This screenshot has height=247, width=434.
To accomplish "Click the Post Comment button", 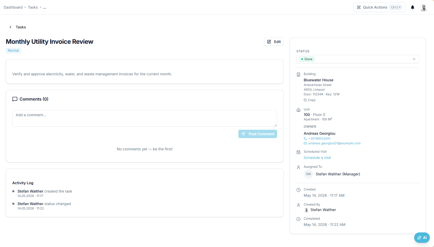I will 257,134.
